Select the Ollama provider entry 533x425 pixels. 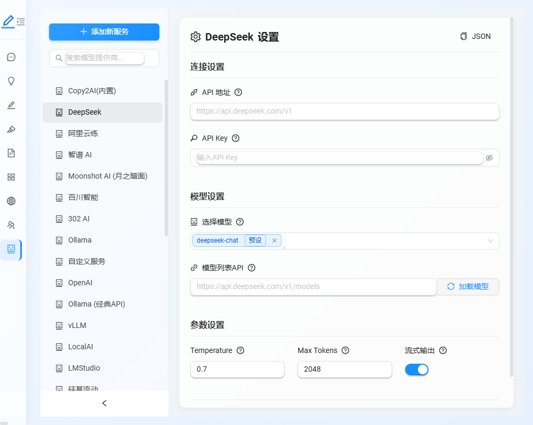pos(80,240)
